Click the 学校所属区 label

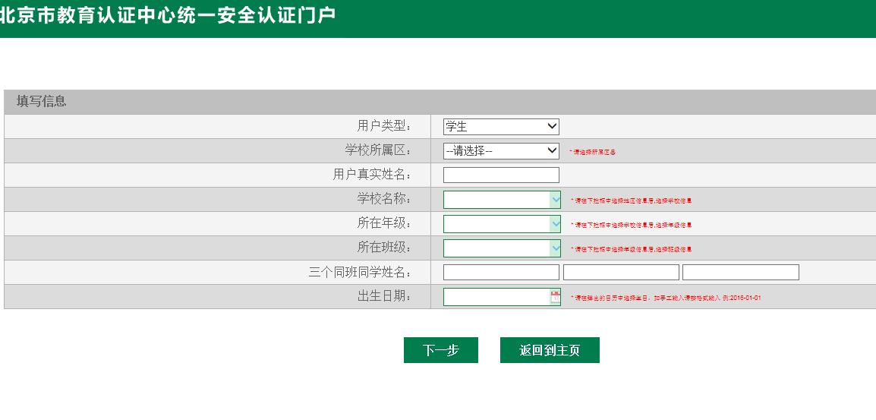pyautogui.click(x=378, y=150)
